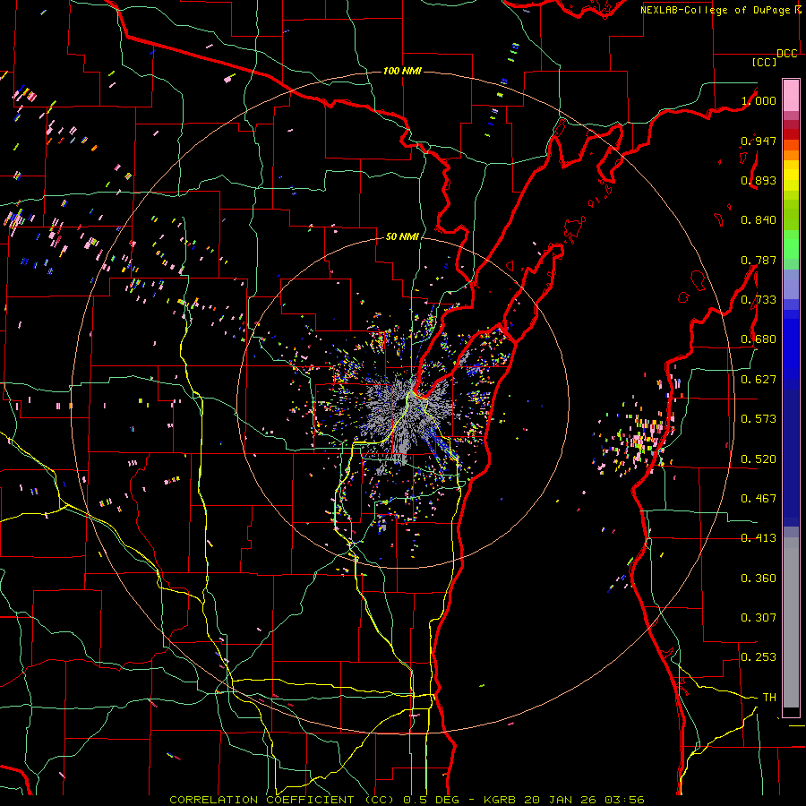Click the Correlation Coefficient caption at the bottom
The image size is (806, 806).
406,800
